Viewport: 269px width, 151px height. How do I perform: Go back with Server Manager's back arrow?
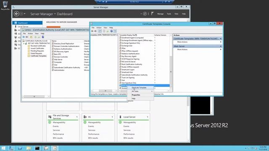point(16,14)
